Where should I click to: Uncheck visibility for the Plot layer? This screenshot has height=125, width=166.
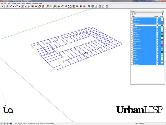(x=157, y=26)
